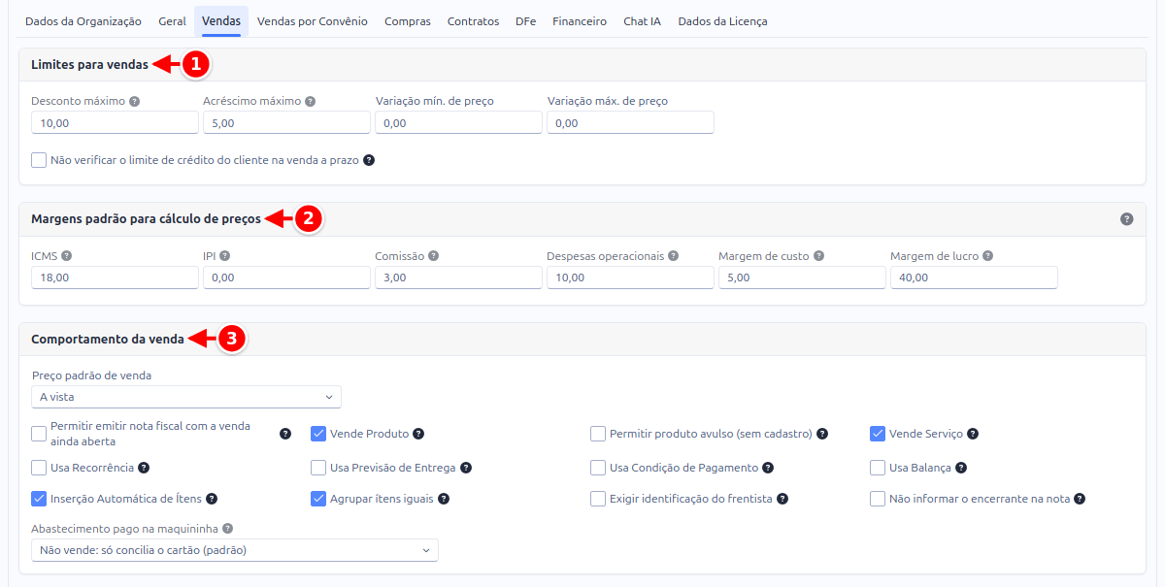The image size is (1165, 587).
Task: Click the Desconto máximo input field
Action: 116,122
